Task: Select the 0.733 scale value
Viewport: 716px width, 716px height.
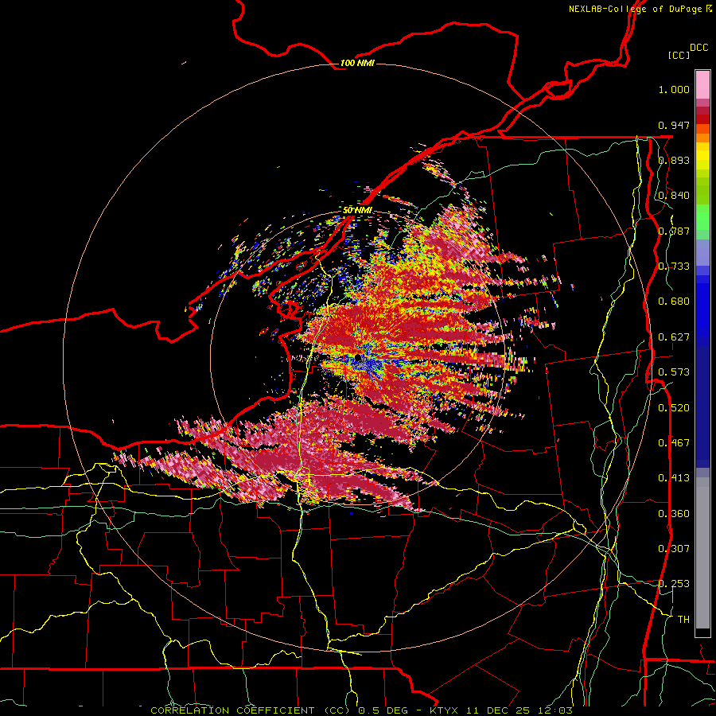Action: click(674, 267)
